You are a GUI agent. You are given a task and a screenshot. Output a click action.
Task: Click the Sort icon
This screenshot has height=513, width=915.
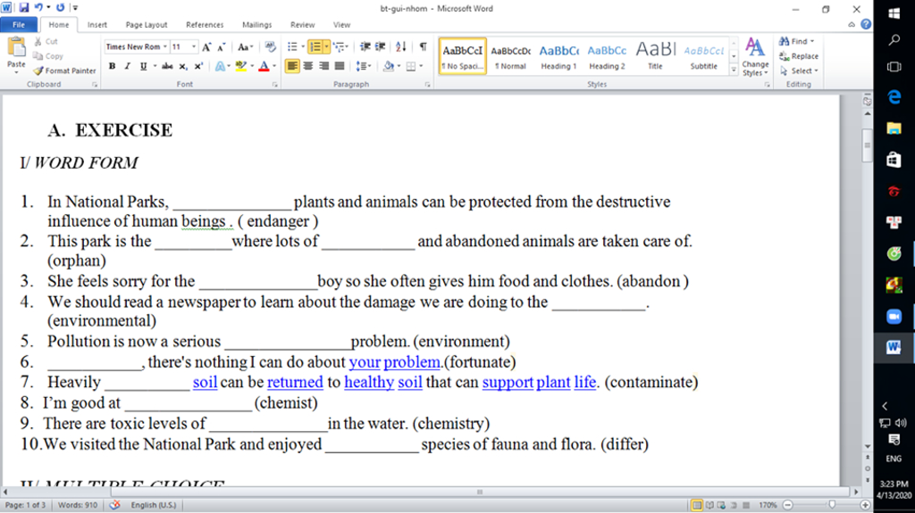401,46
